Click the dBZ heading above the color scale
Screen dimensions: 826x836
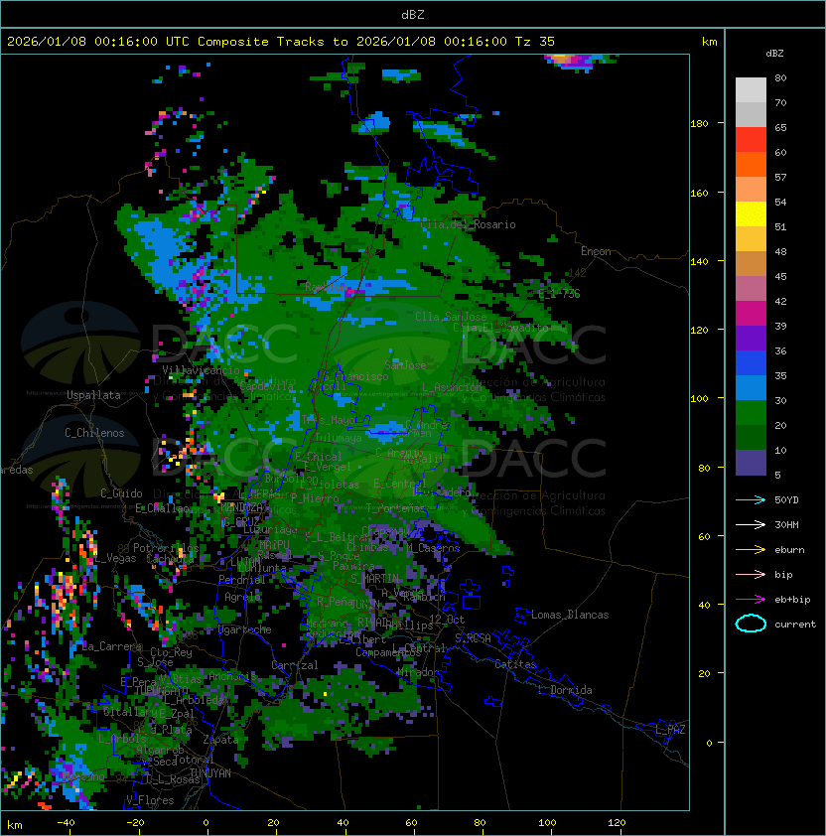(x=774, y=54)
